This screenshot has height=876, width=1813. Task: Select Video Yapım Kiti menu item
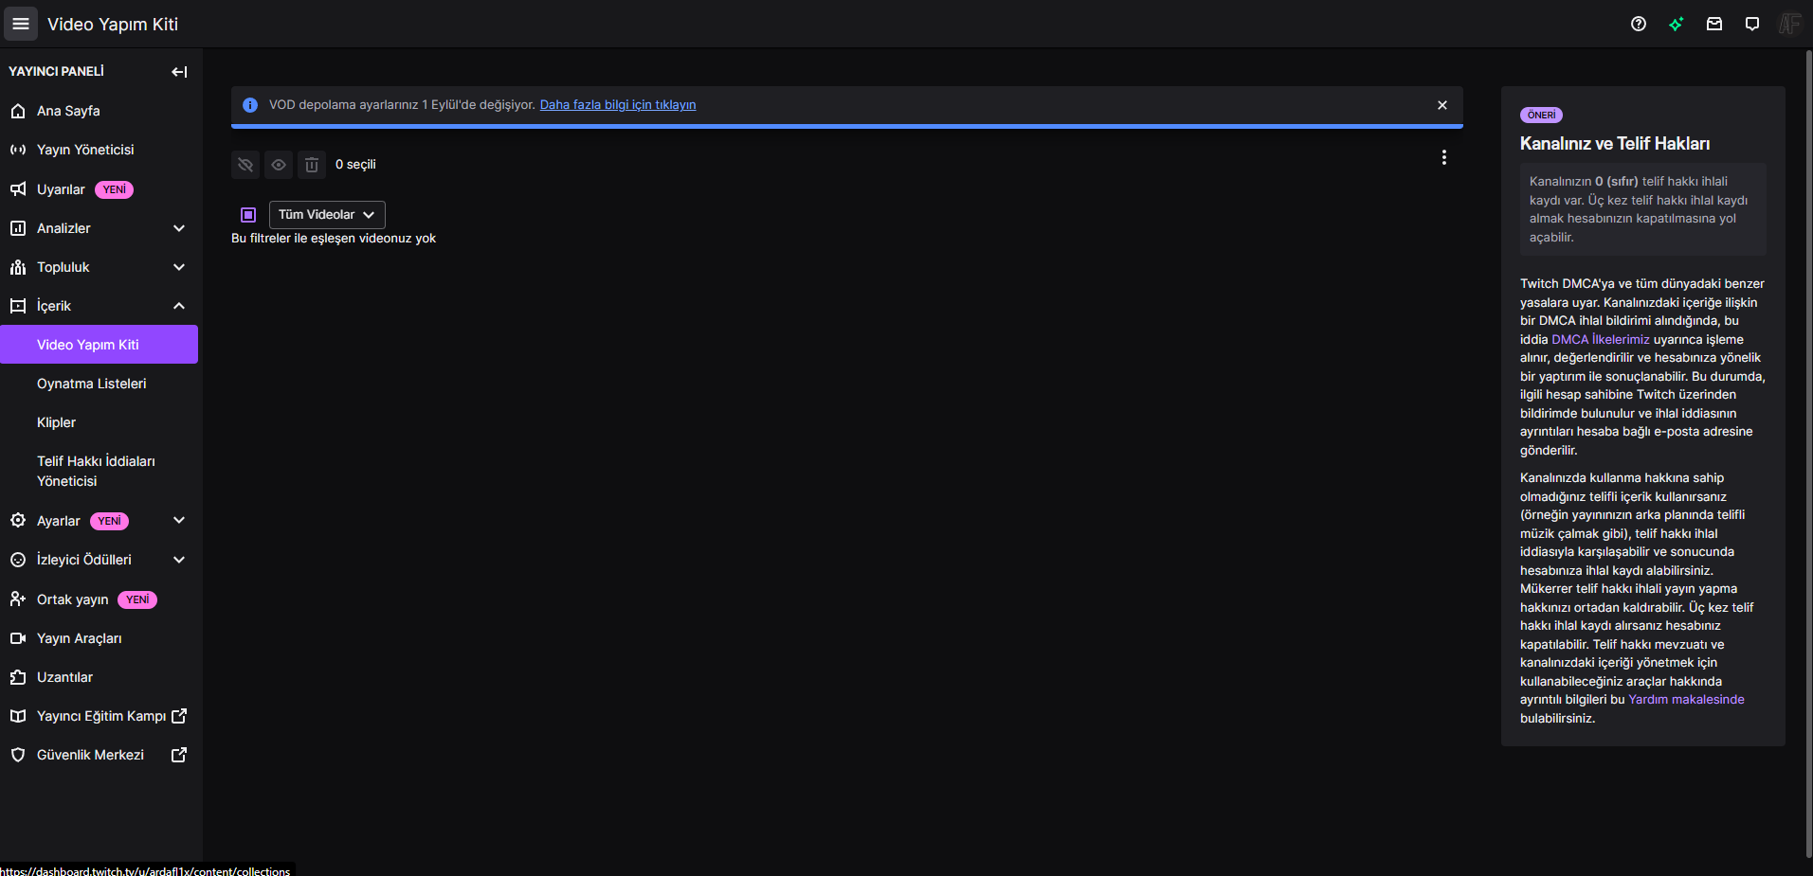coord(100,345)
